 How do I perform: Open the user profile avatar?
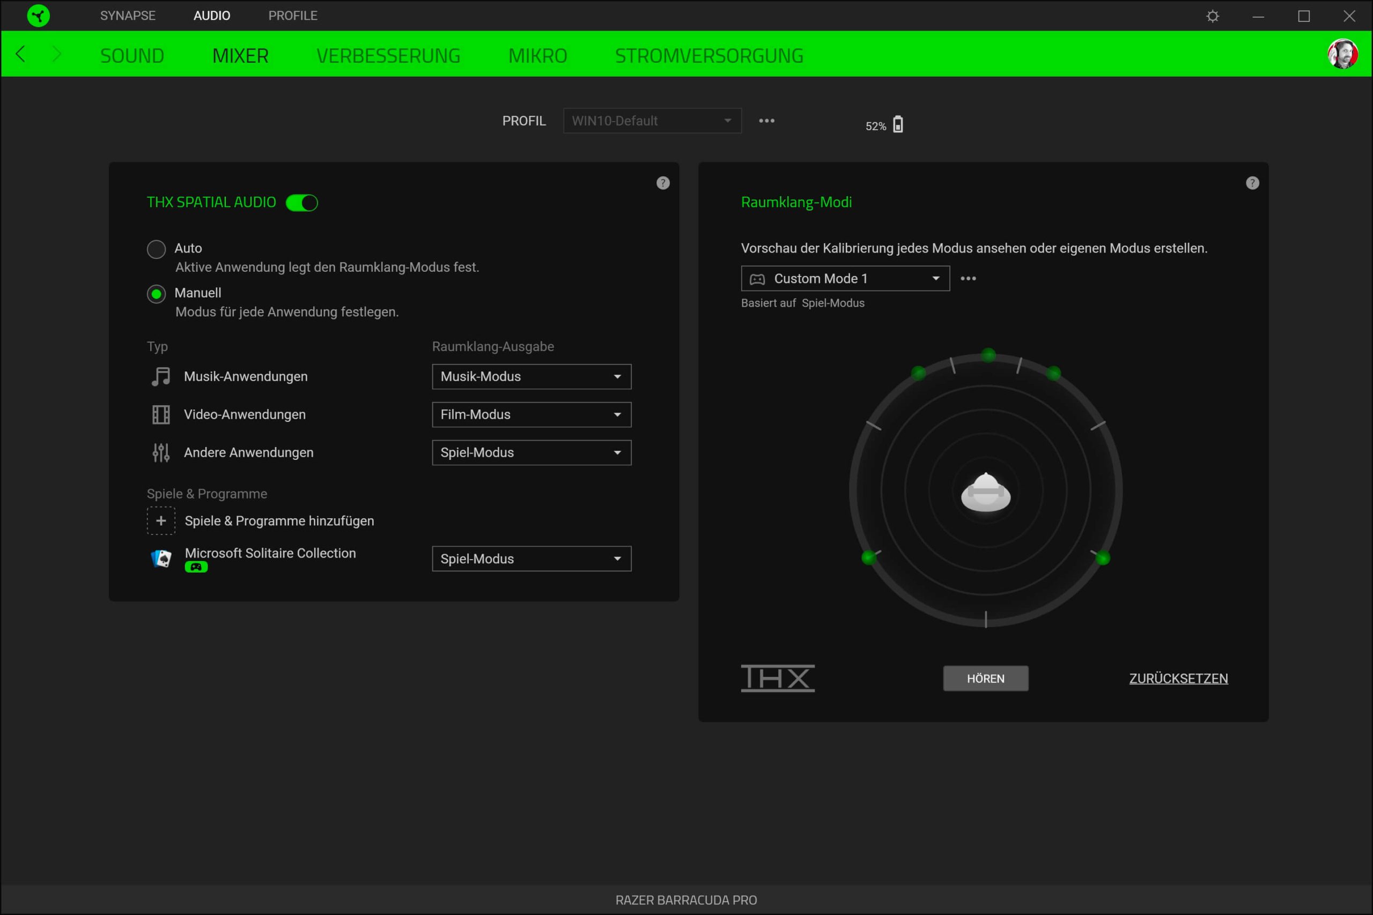pyautogui.click(x=1342, y=55)
